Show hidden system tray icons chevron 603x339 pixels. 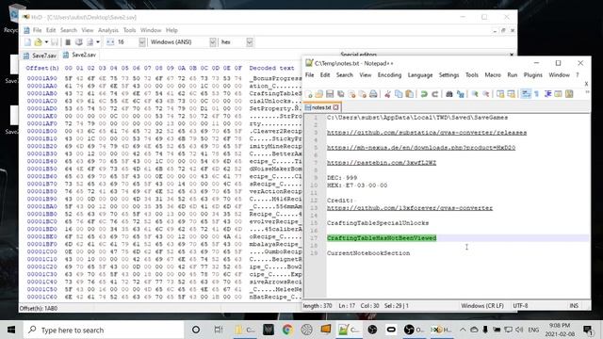[x=463, y=330]
